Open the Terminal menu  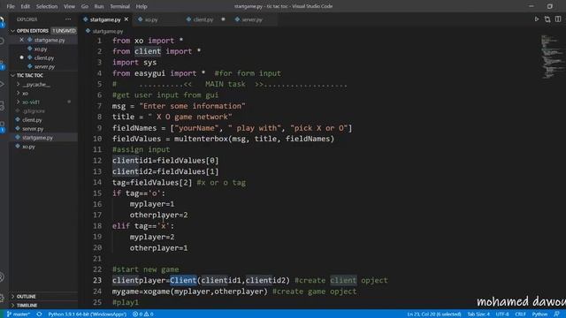click(x=119, y=6)
